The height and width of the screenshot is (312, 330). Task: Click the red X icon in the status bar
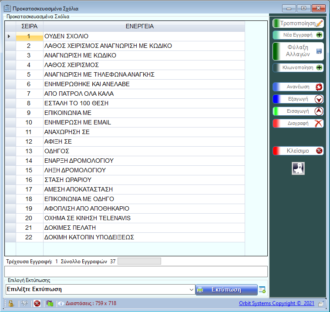(37, 303)
